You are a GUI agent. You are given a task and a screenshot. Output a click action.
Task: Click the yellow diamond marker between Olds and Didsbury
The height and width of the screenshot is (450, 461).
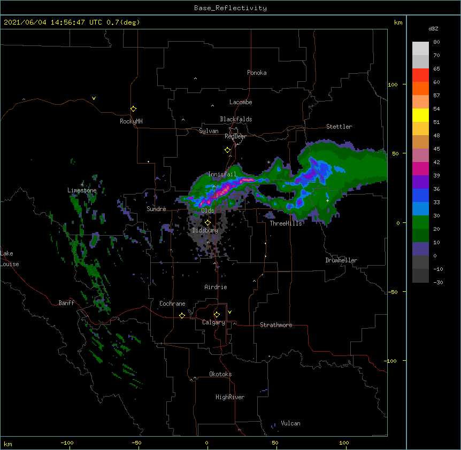coord(208,223)
